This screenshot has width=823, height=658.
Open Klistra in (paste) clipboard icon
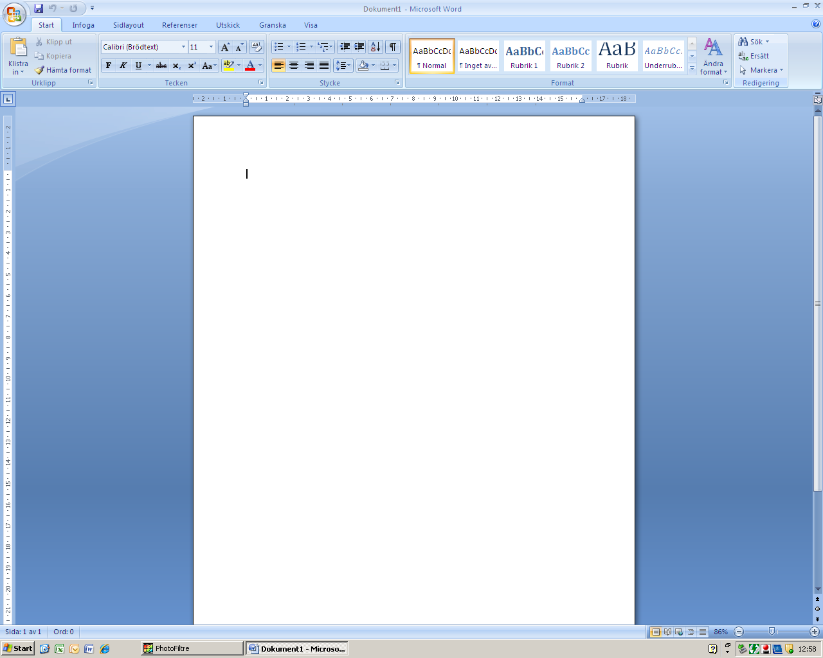[19, 47]
